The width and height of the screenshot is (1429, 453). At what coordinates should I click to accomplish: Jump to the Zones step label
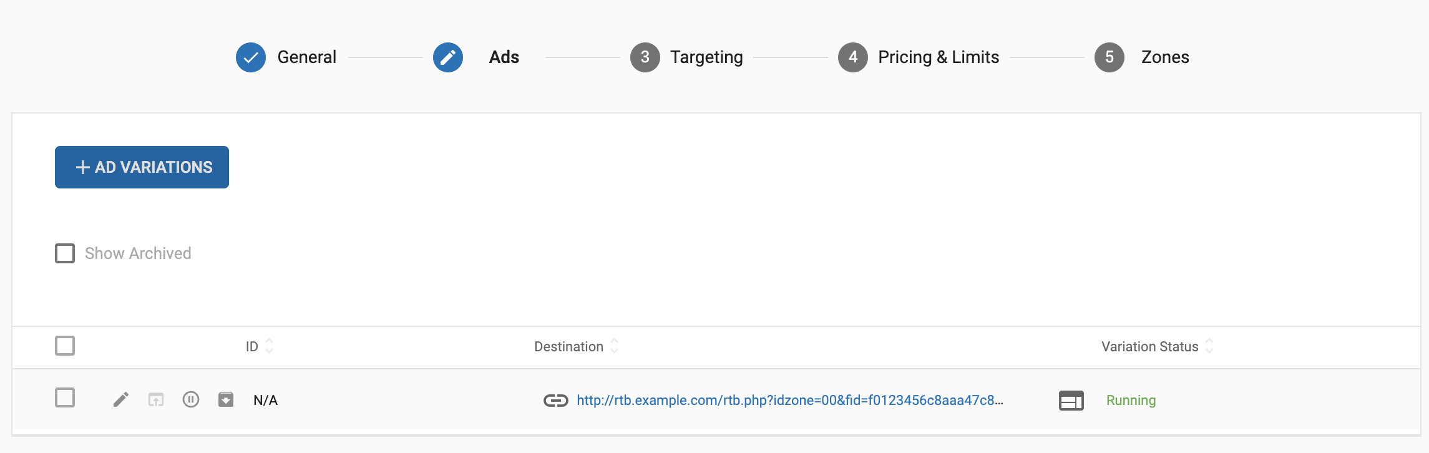tap(1164, 57)
